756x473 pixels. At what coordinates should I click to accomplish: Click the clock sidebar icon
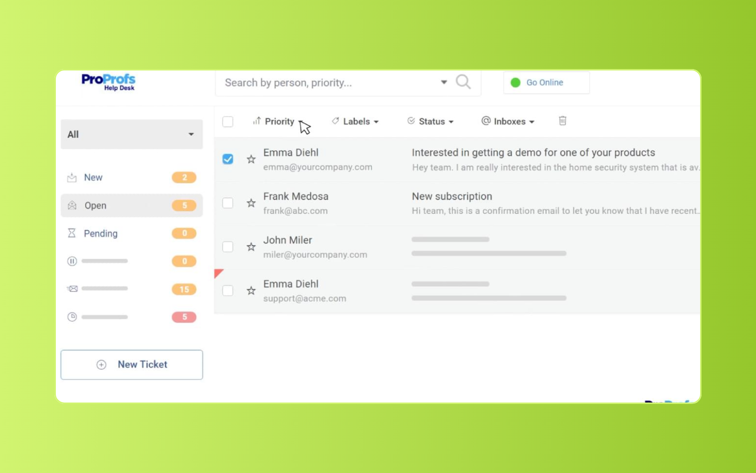pos(72,317)
